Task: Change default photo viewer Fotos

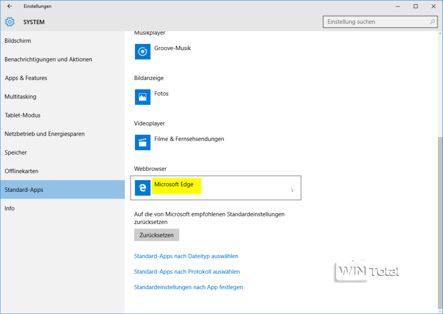Action: pos(216,97)
